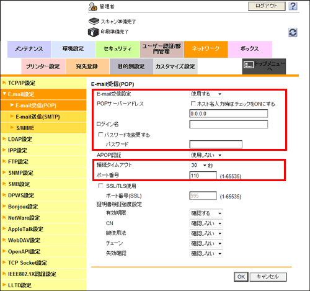Open the 有効期限 certificate dropdown
The width and height of the screenshot is (310, 291).
[206, 213]
